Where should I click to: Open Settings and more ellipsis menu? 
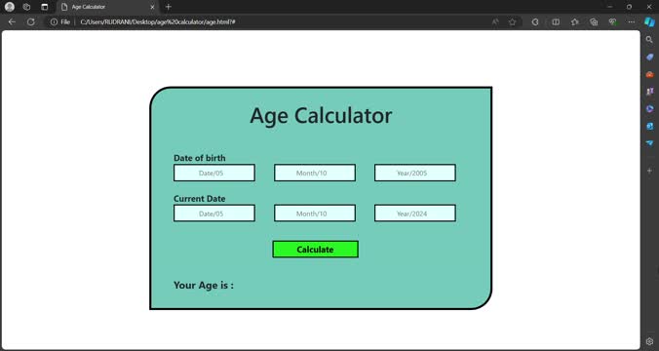(632, 21)
